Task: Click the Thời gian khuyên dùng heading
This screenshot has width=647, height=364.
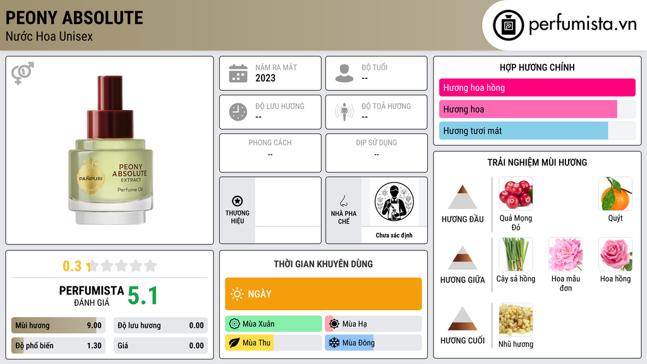Action: (323, 264)
